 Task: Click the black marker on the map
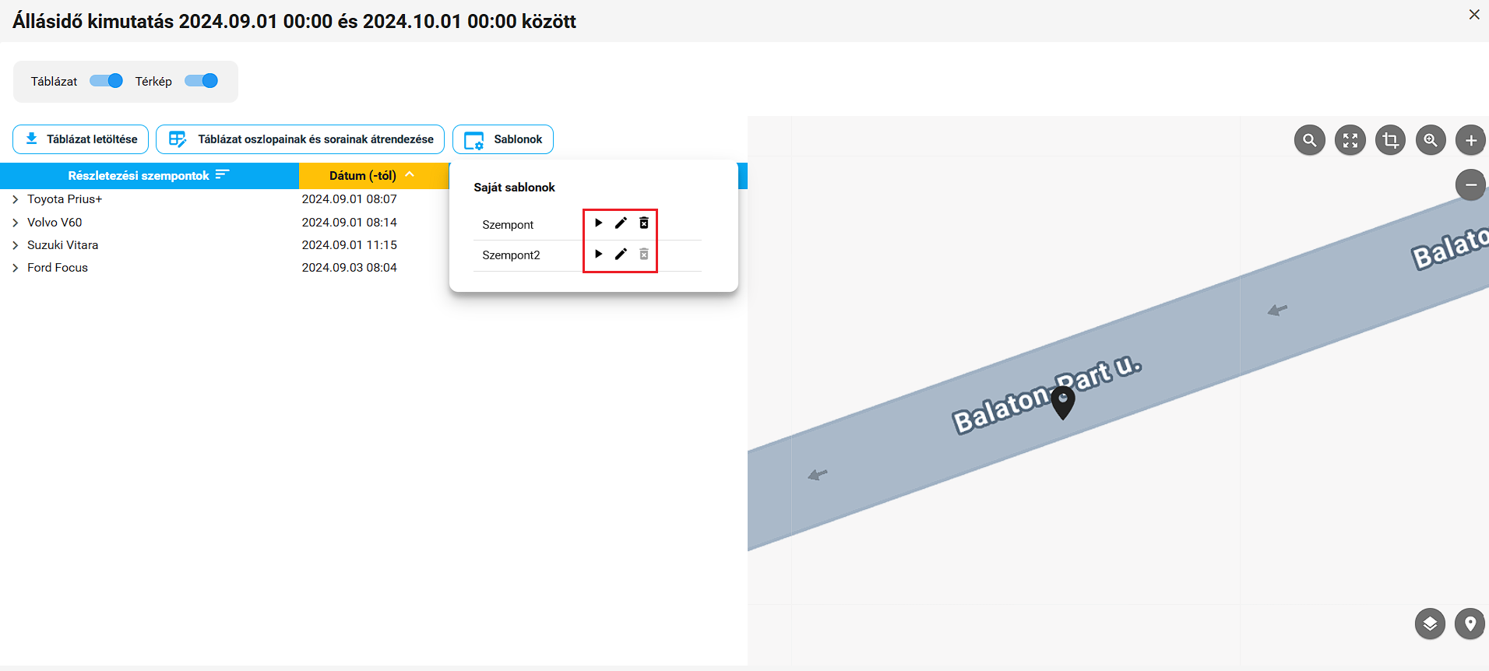coord(1063,402)
